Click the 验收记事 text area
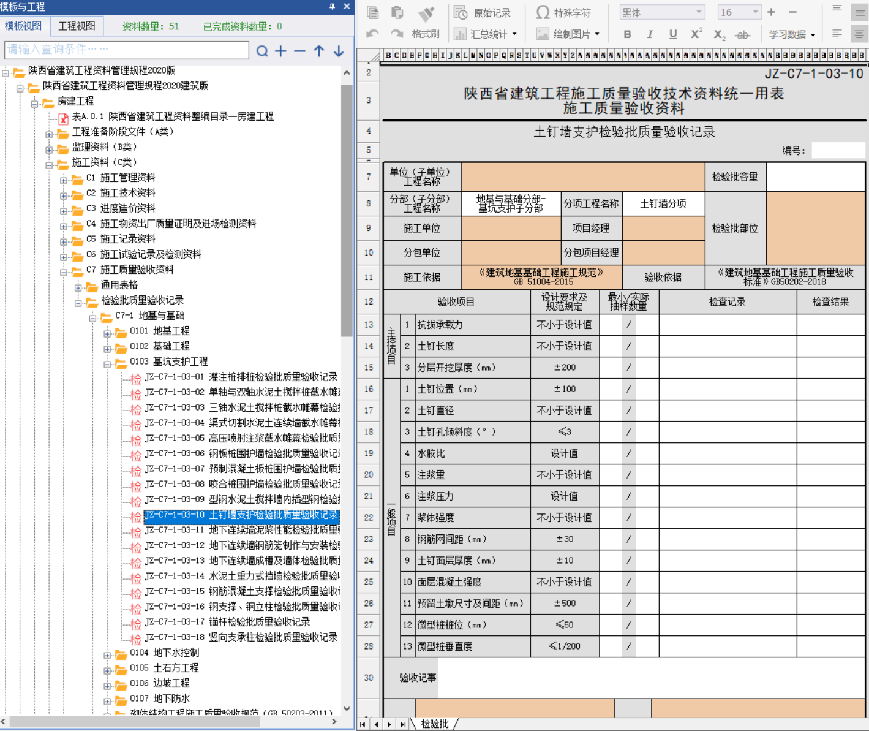This screenshot has height=731, width=869. pyautogui.click(x=652, y=678)
